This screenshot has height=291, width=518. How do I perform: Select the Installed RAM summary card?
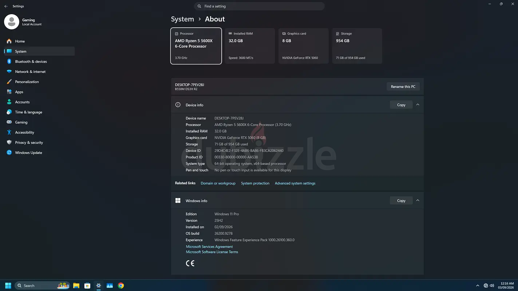[250, 46]
